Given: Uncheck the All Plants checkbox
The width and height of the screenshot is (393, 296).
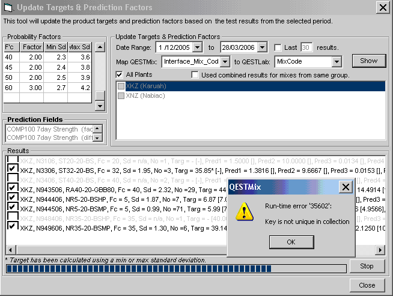Looking at the screenshot, I should [120, 74].
